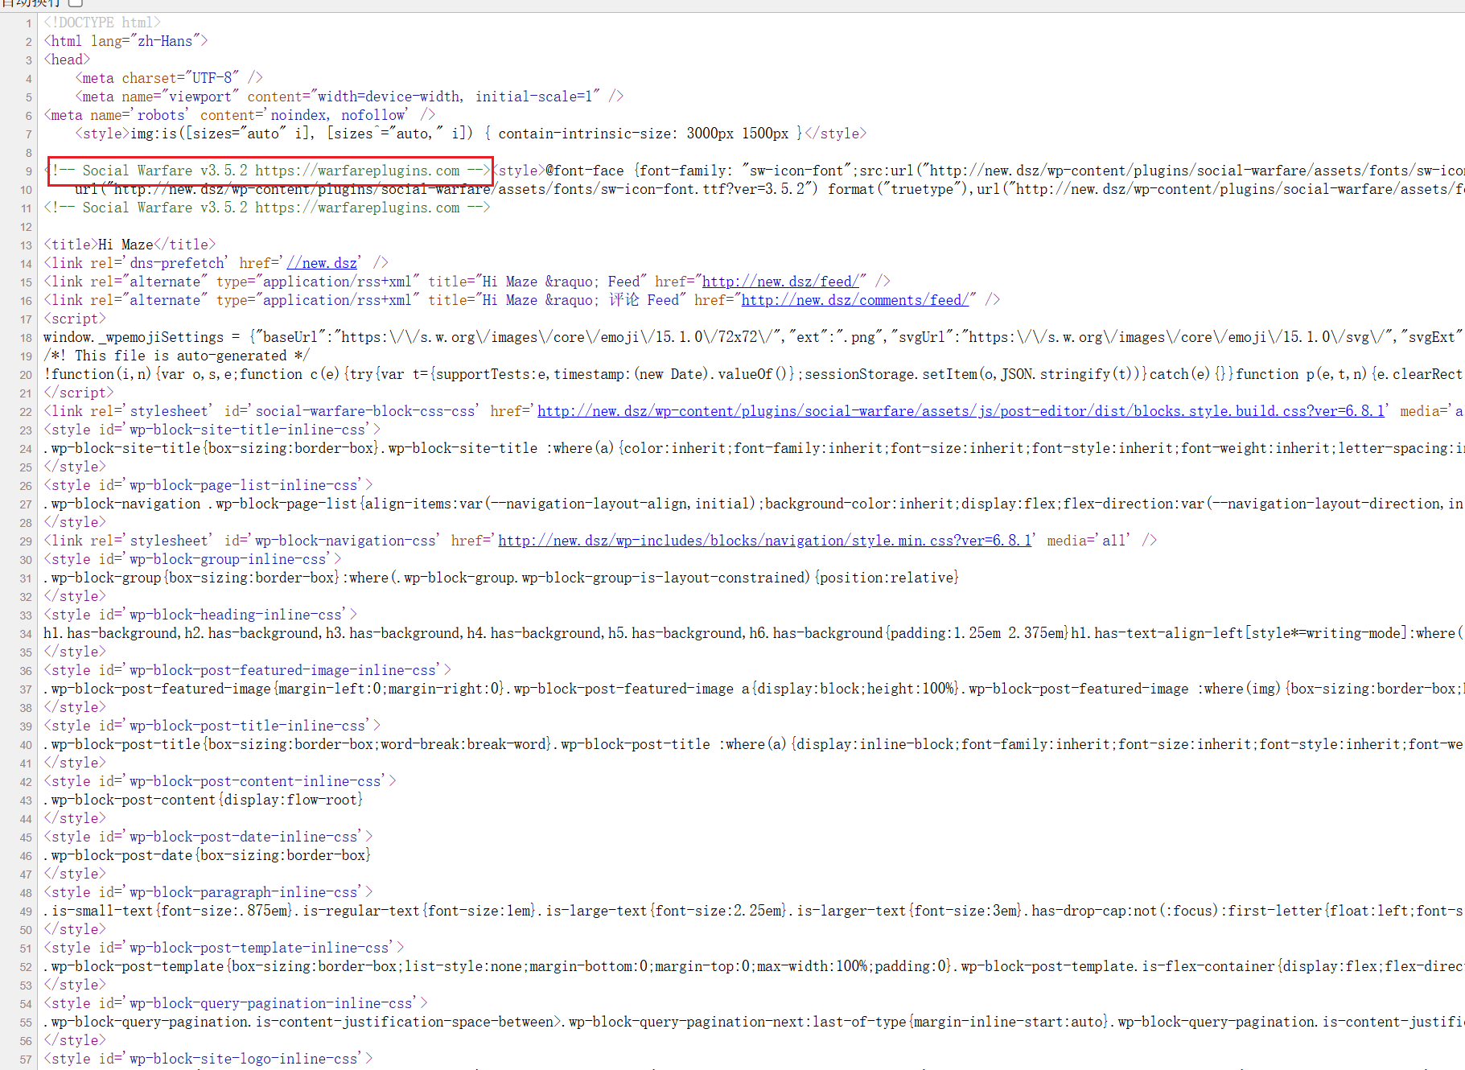This screenshot has height=1070, width=1465.
Task: Click the display:flow-root CSS line
Action: click(204, 800)
